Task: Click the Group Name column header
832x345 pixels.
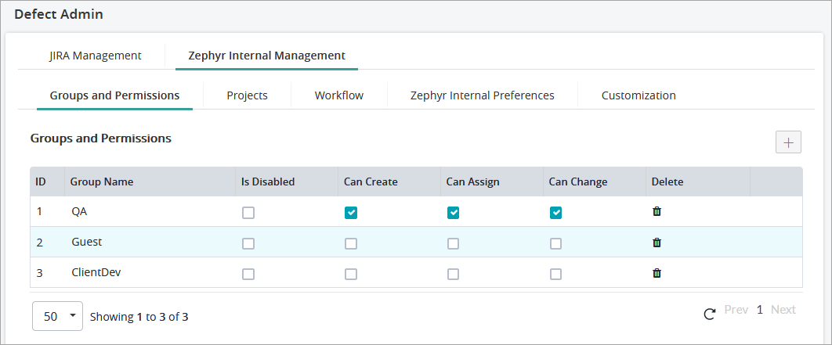Action: [102, 181]
